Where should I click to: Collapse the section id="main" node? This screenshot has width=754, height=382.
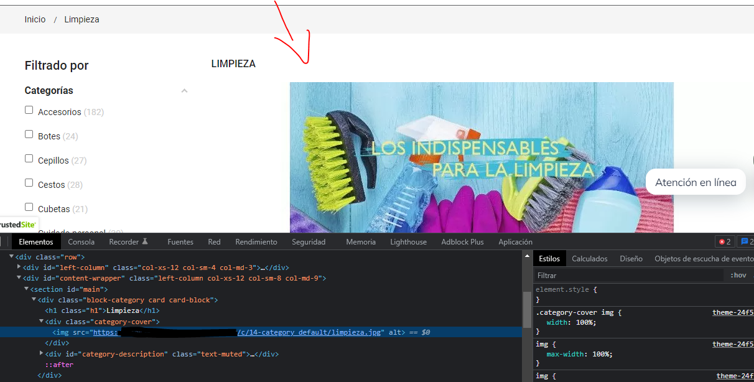(27, 289)
